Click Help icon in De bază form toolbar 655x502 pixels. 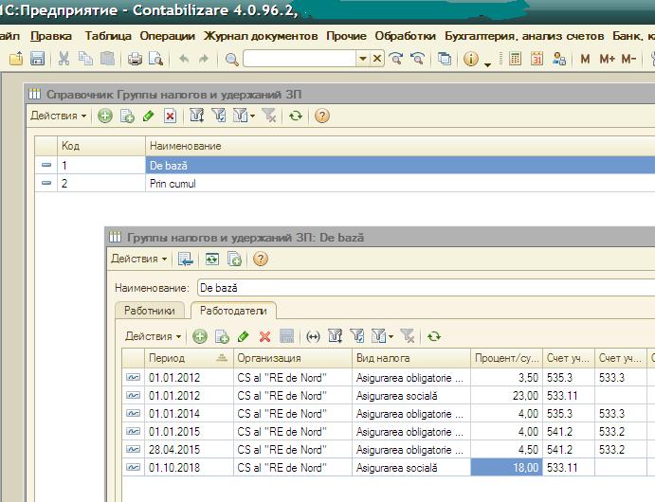pos(261,259)
